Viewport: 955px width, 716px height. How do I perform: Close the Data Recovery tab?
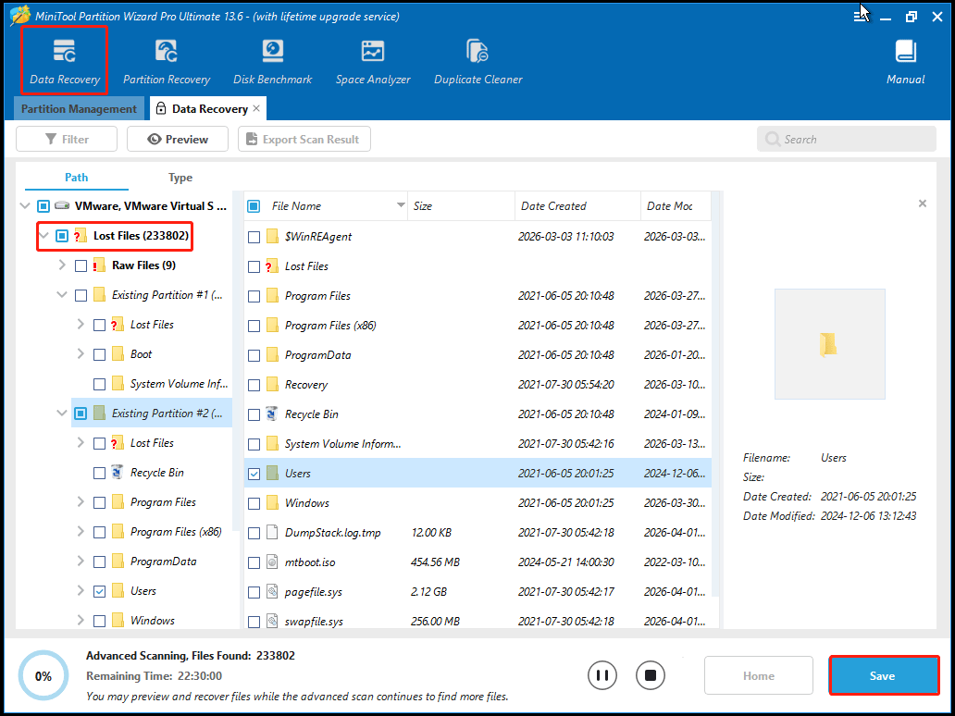pyautogui.click(x=256, y=108)
